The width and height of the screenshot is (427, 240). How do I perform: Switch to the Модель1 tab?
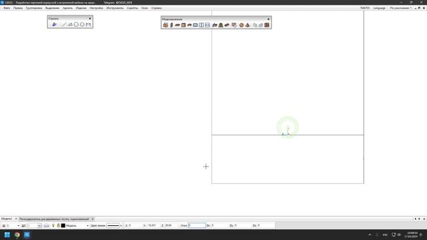[7, 219]
